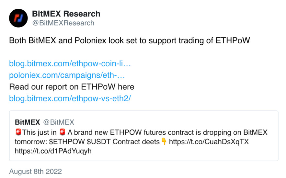286x178 pixels.
Task: Visit the poloniex.com/campaigns/eth-… link
Action: tap(67, 75)
